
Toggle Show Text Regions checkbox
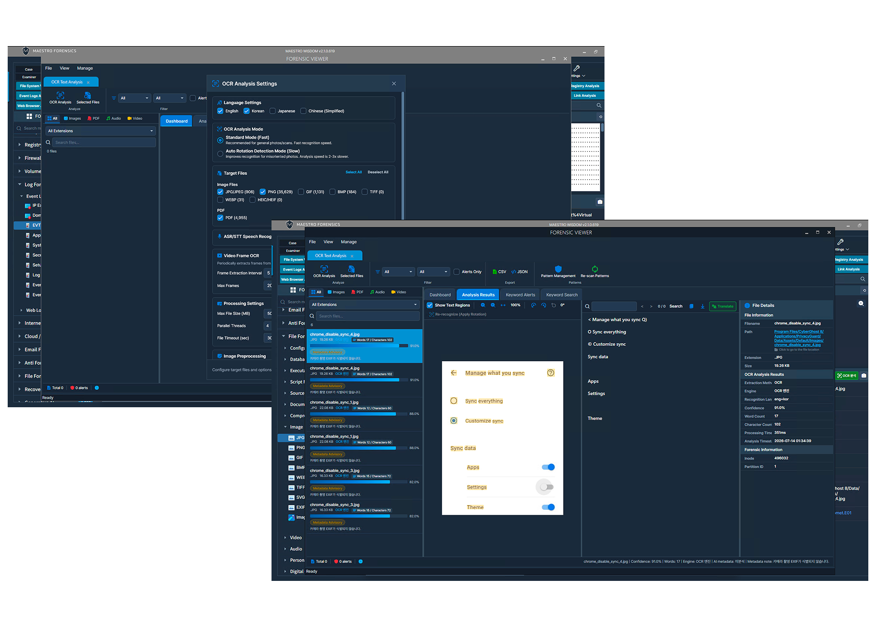430,305
